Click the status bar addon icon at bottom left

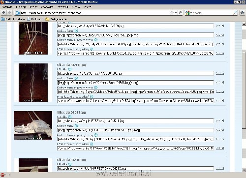click(x=2, y=175)
